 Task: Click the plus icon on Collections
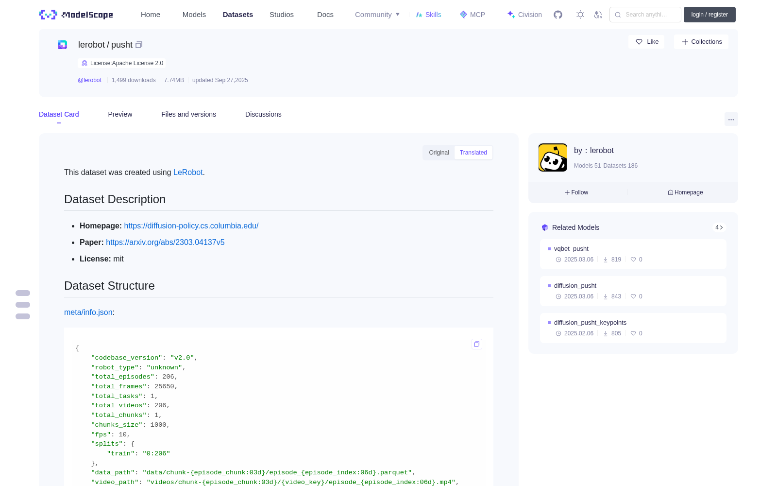point(685,42)
